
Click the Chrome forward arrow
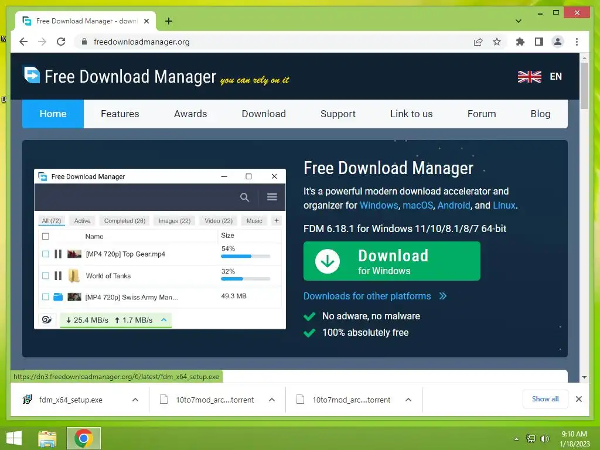point(42,42)
